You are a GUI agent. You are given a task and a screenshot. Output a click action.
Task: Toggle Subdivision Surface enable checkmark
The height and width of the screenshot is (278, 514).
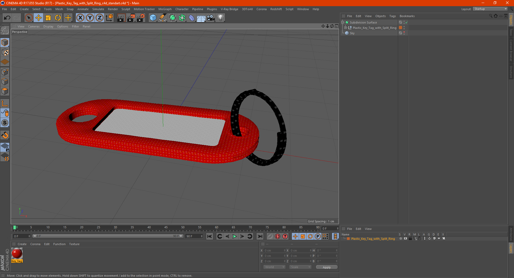point(407,22)
